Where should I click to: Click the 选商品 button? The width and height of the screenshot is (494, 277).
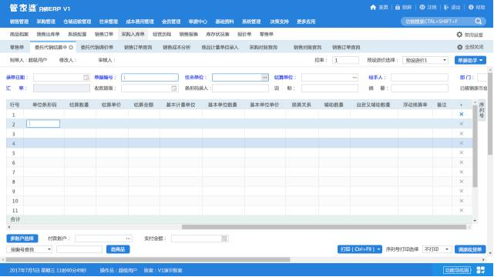(118, 249)
